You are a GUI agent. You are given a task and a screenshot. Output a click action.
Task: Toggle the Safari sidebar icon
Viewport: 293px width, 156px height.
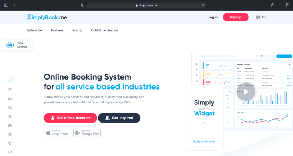click(6, 5)
